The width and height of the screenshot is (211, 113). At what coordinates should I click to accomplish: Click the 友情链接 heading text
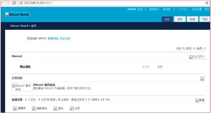tap(17, 78)
